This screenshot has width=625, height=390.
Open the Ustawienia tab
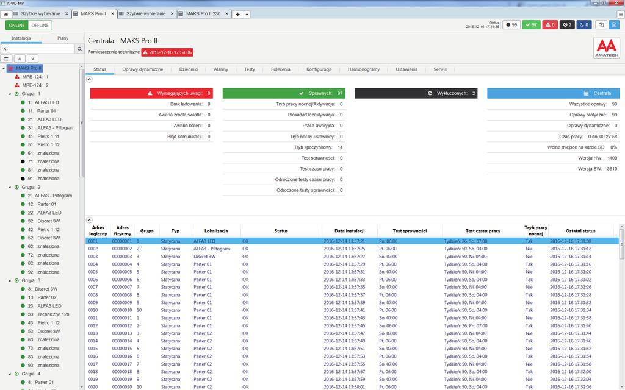406,69
